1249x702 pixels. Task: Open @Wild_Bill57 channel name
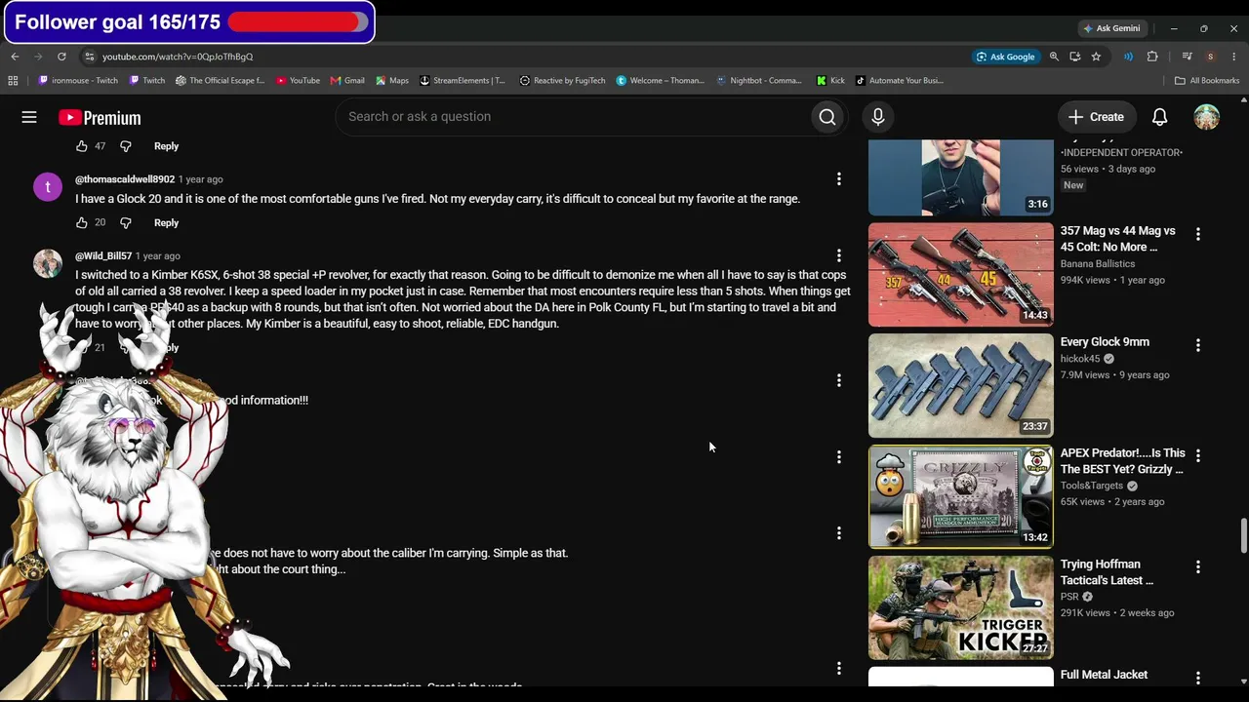coord(103,256)
